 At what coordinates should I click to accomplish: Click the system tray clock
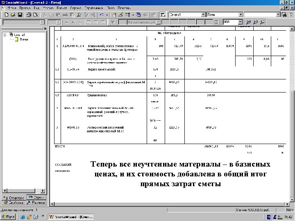coord(288,217)
